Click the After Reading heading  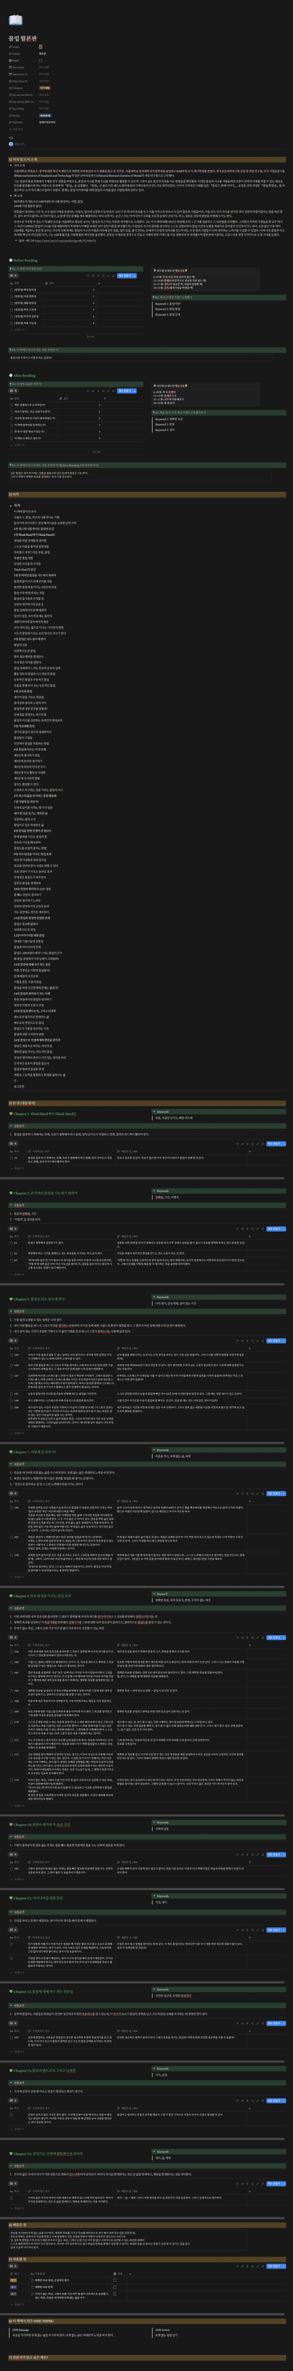pyautogui.click(x=25, y=376)
